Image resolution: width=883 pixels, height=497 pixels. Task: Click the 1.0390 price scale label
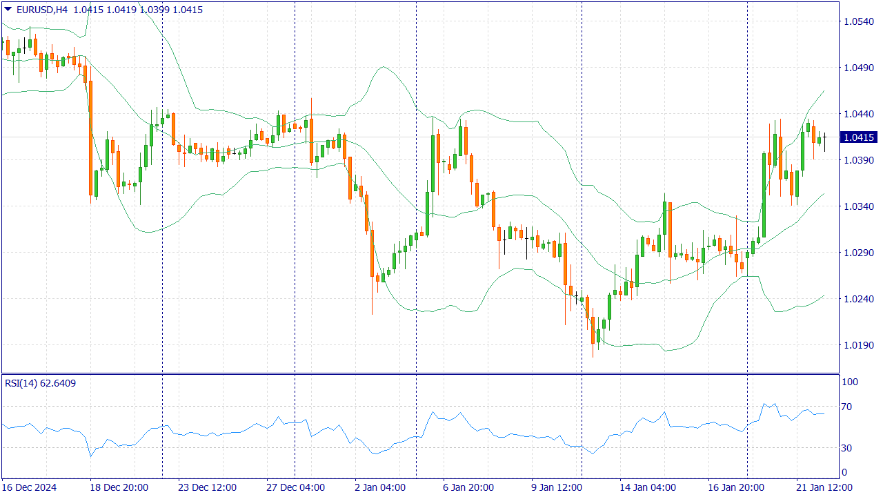pos(859,160)
